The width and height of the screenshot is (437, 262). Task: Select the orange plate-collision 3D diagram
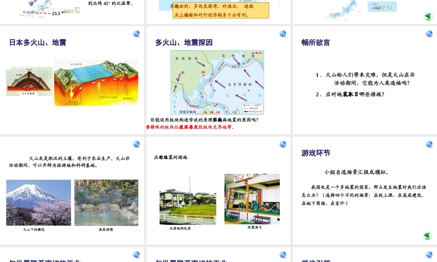96,83
